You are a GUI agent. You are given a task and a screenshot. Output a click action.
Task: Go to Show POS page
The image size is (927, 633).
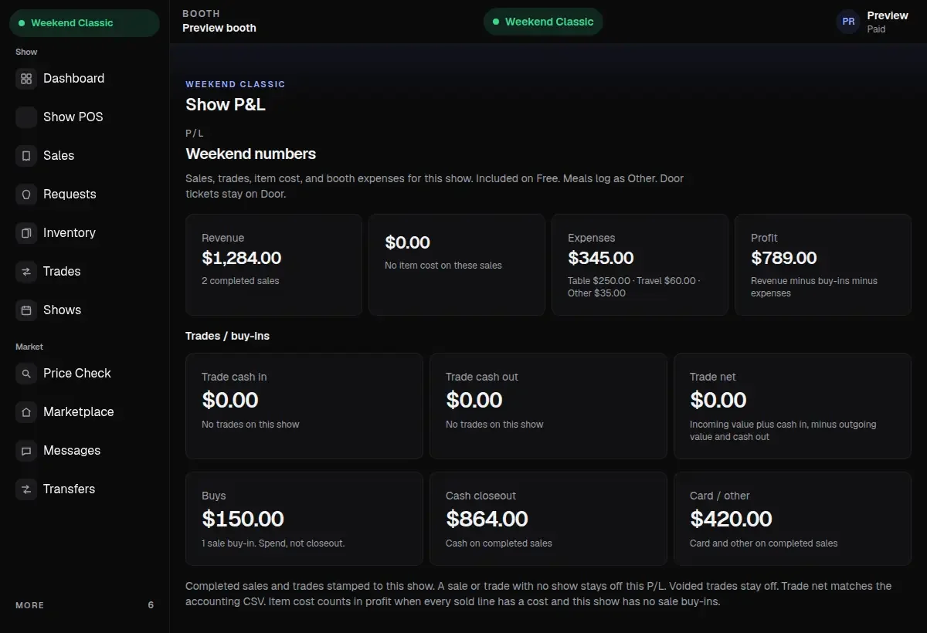(84, 117)
